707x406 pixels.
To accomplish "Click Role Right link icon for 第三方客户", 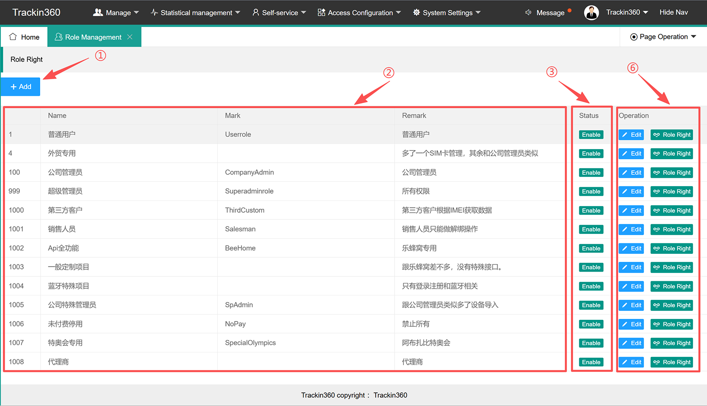I will coord(657,211).
